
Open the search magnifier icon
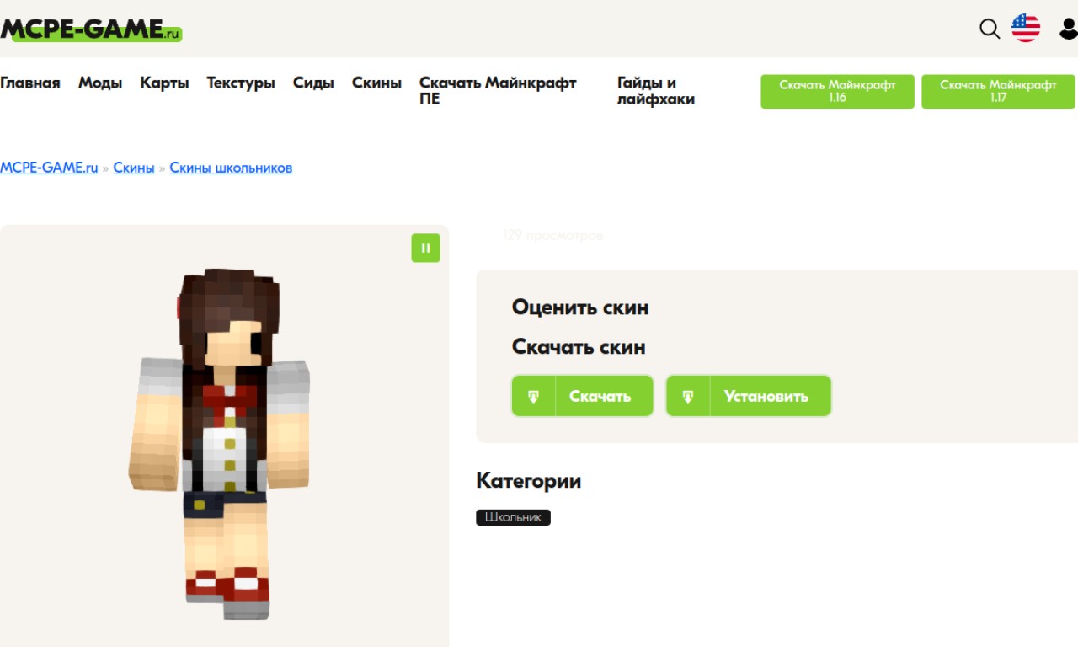tap(990, 29)
